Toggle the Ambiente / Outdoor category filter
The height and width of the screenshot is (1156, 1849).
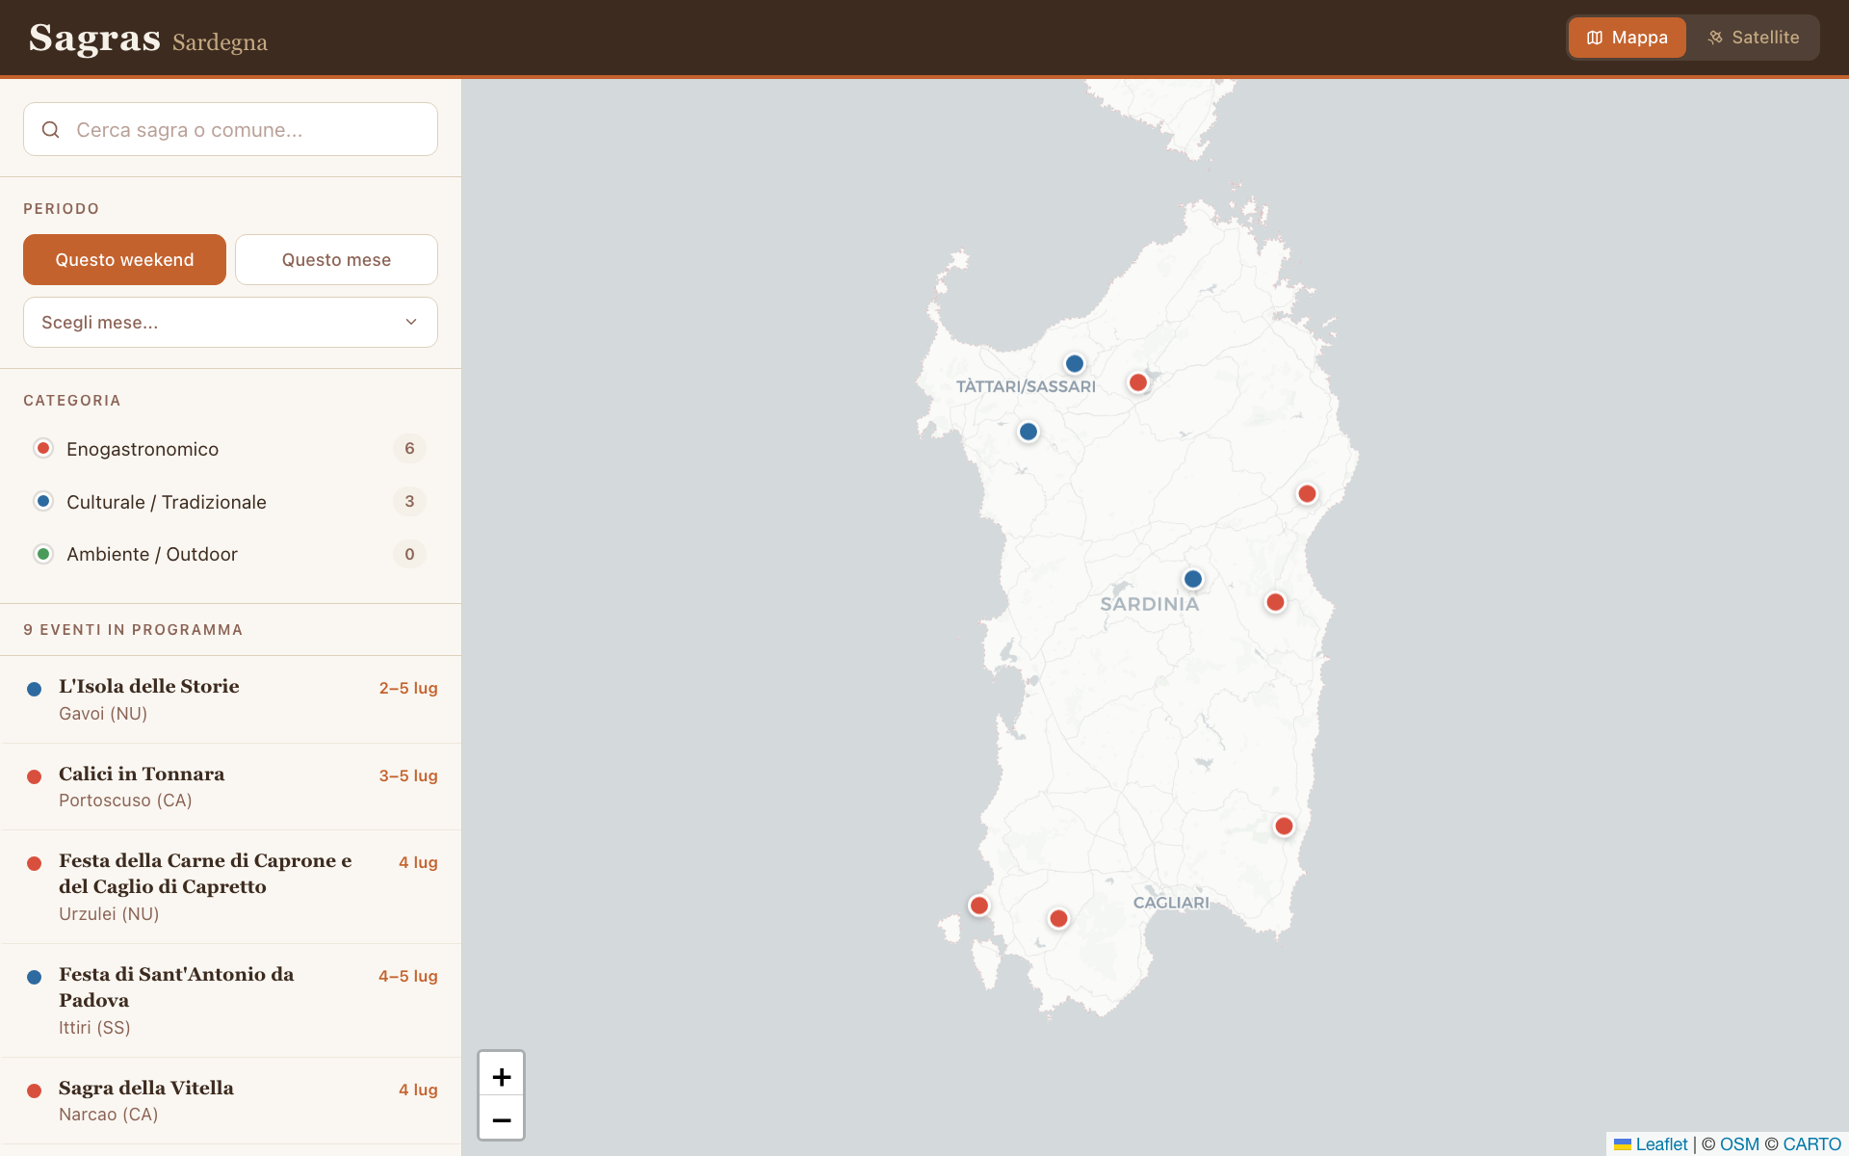[x=230, y=554]
